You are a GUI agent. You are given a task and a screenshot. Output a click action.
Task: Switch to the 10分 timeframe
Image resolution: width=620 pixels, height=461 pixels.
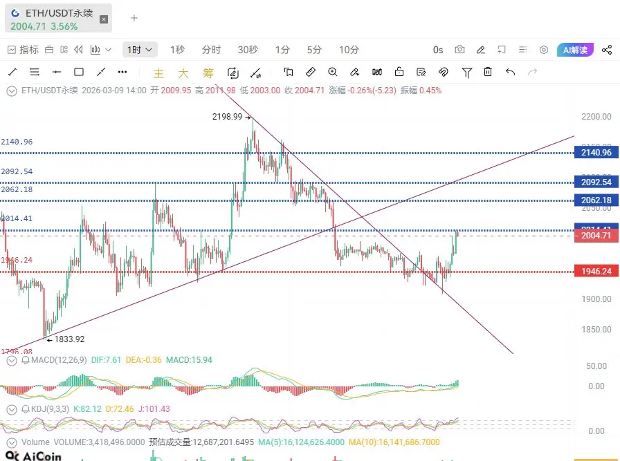point(349,50)
